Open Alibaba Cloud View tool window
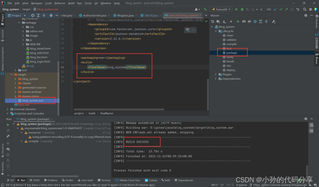 [128, 180]
